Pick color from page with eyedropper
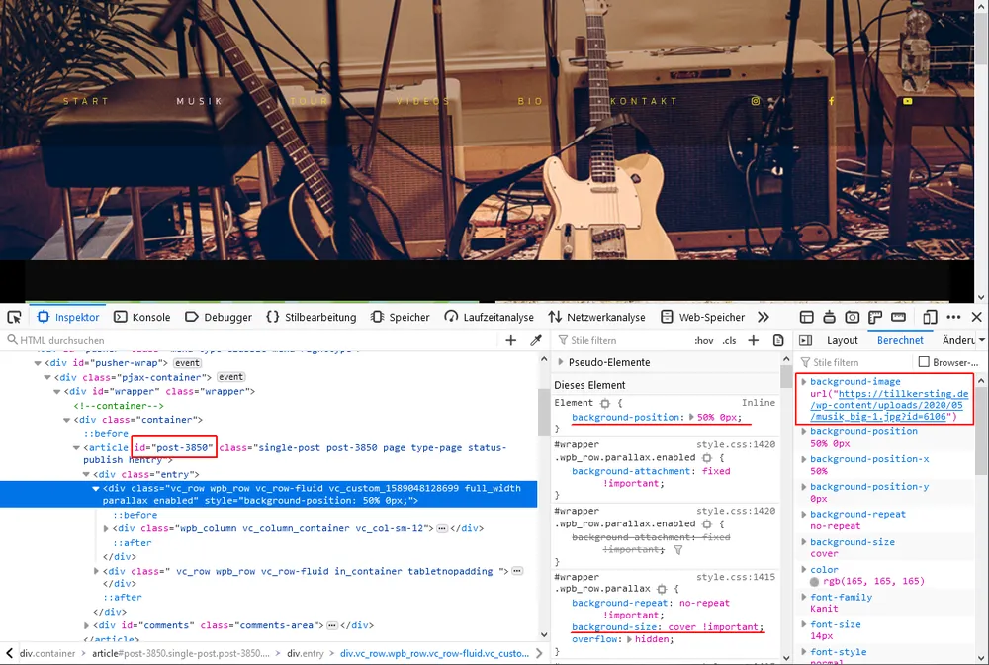 click(x=536, y=340)
